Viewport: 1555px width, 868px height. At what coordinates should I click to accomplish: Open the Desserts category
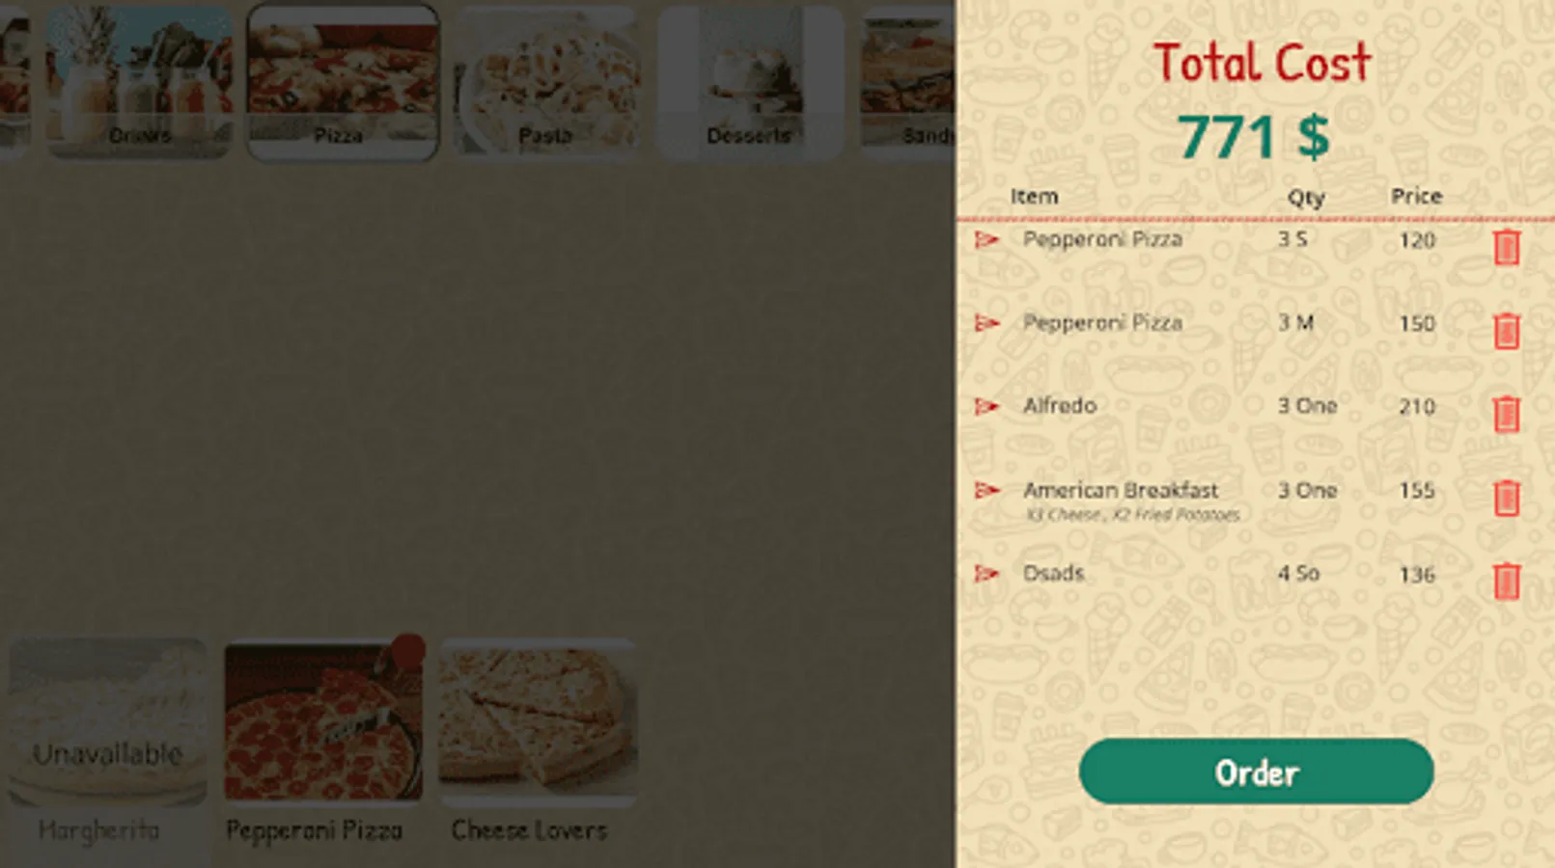coord(750,81)
